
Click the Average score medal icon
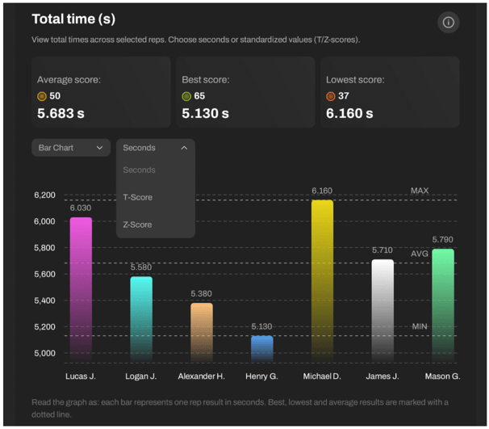tap(42, 96)
